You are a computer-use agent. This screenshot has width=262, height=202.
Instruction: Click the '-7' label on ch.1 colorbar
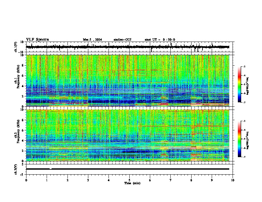244,102
